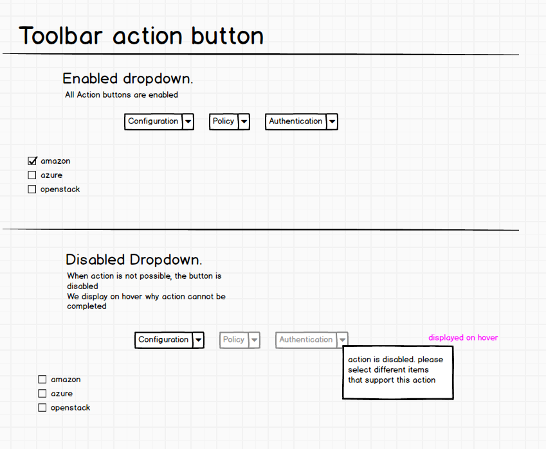
Task: Click the enabled Authentication button label
Action: pos(296,121)
